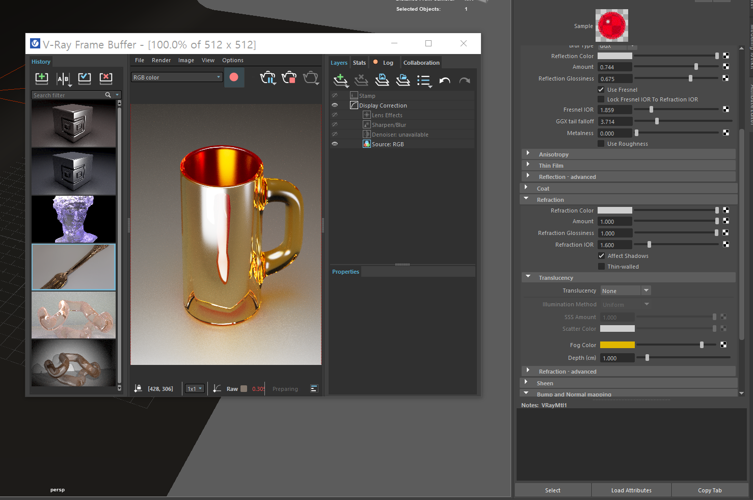The image size is (753, 500).
Task: Click the redo arrow in Layers panel
Action: [465, 81]
